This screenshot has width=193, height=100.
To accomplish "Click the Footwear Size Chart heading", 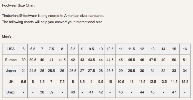I will pos(18,5).
